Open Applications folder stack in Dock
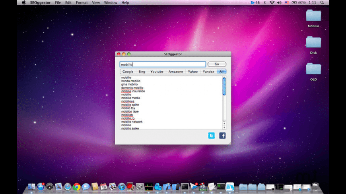346x194 pixels. coord(243,187)
